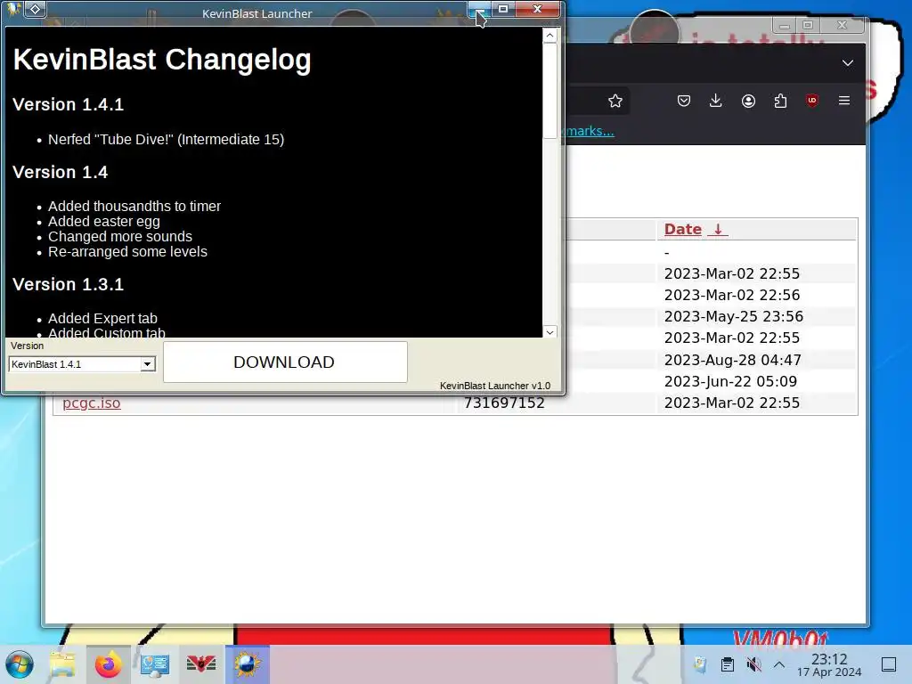Switch to KevinBlast Launcher taskbar entry
The width and height of the screenshot is (912, 684).
pos(248,664)
